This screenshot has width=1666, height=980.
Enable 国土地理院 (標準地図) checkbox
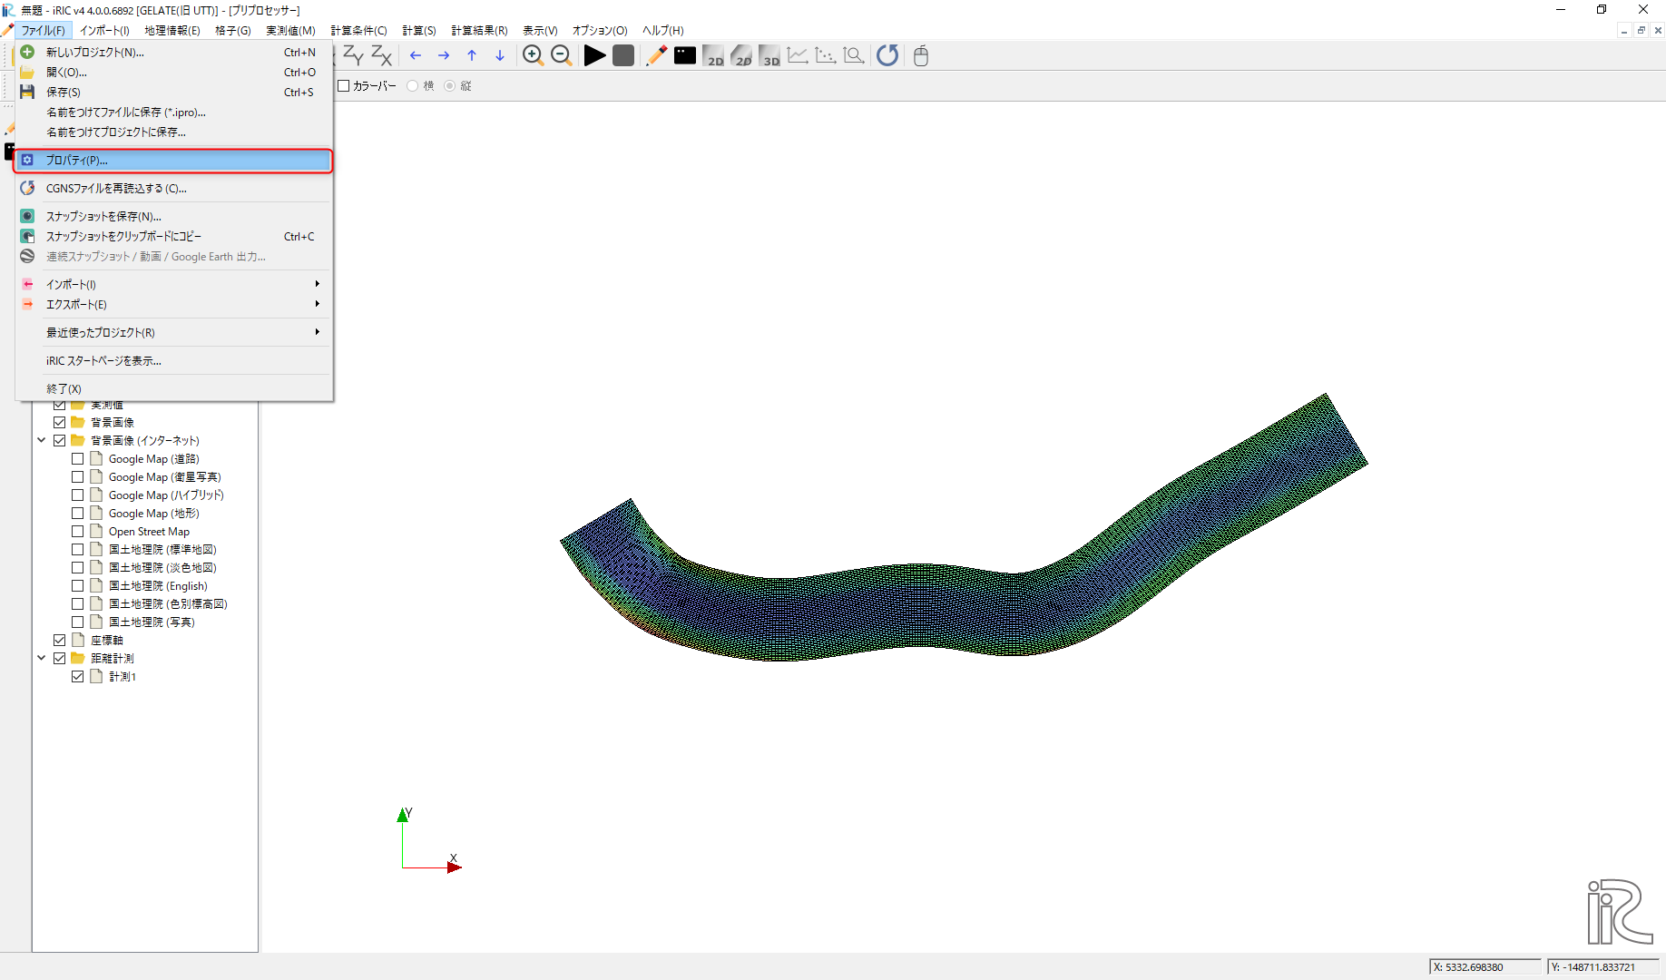pyautogui.click(x=77, y=549)
